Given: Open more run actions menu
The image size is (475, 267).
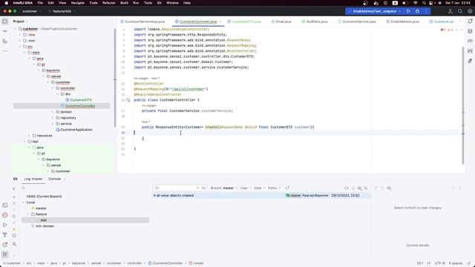Looking at the screenshot, I should coord(426,11).
